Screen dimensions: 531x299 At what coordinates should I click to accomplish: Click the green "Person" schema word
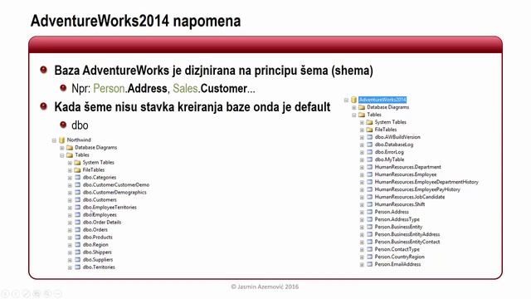pyautogui.click(x=109, y=89)
